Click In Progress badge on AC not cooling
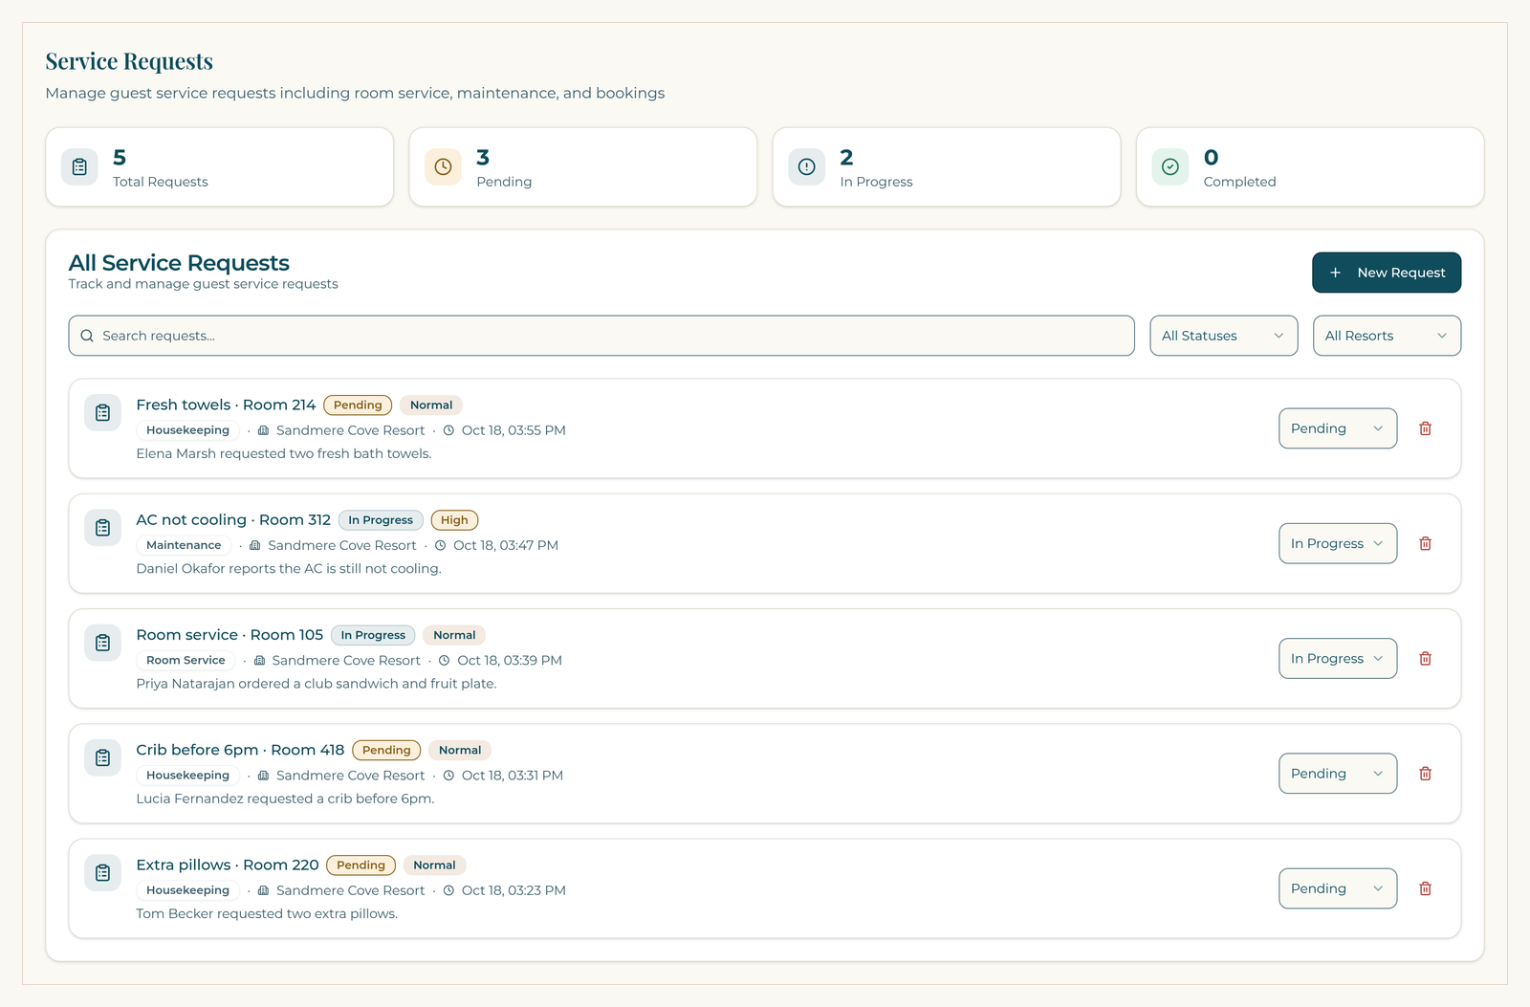Image resolution: width=1530 pixels, height=1007 pixels. click(381, 520)
